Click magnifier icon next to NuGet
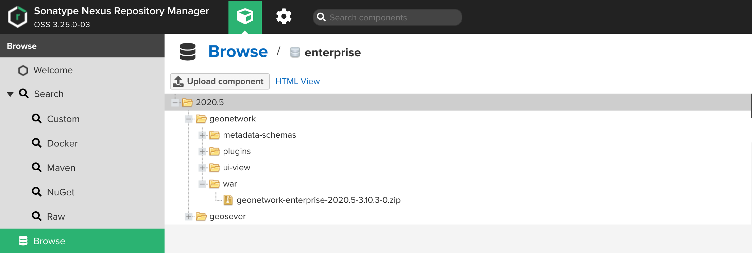 click(37, 192)
